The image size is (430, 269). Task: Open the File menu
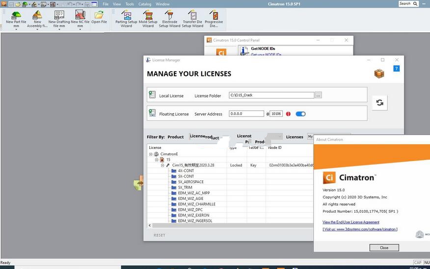tap(106, 4)
